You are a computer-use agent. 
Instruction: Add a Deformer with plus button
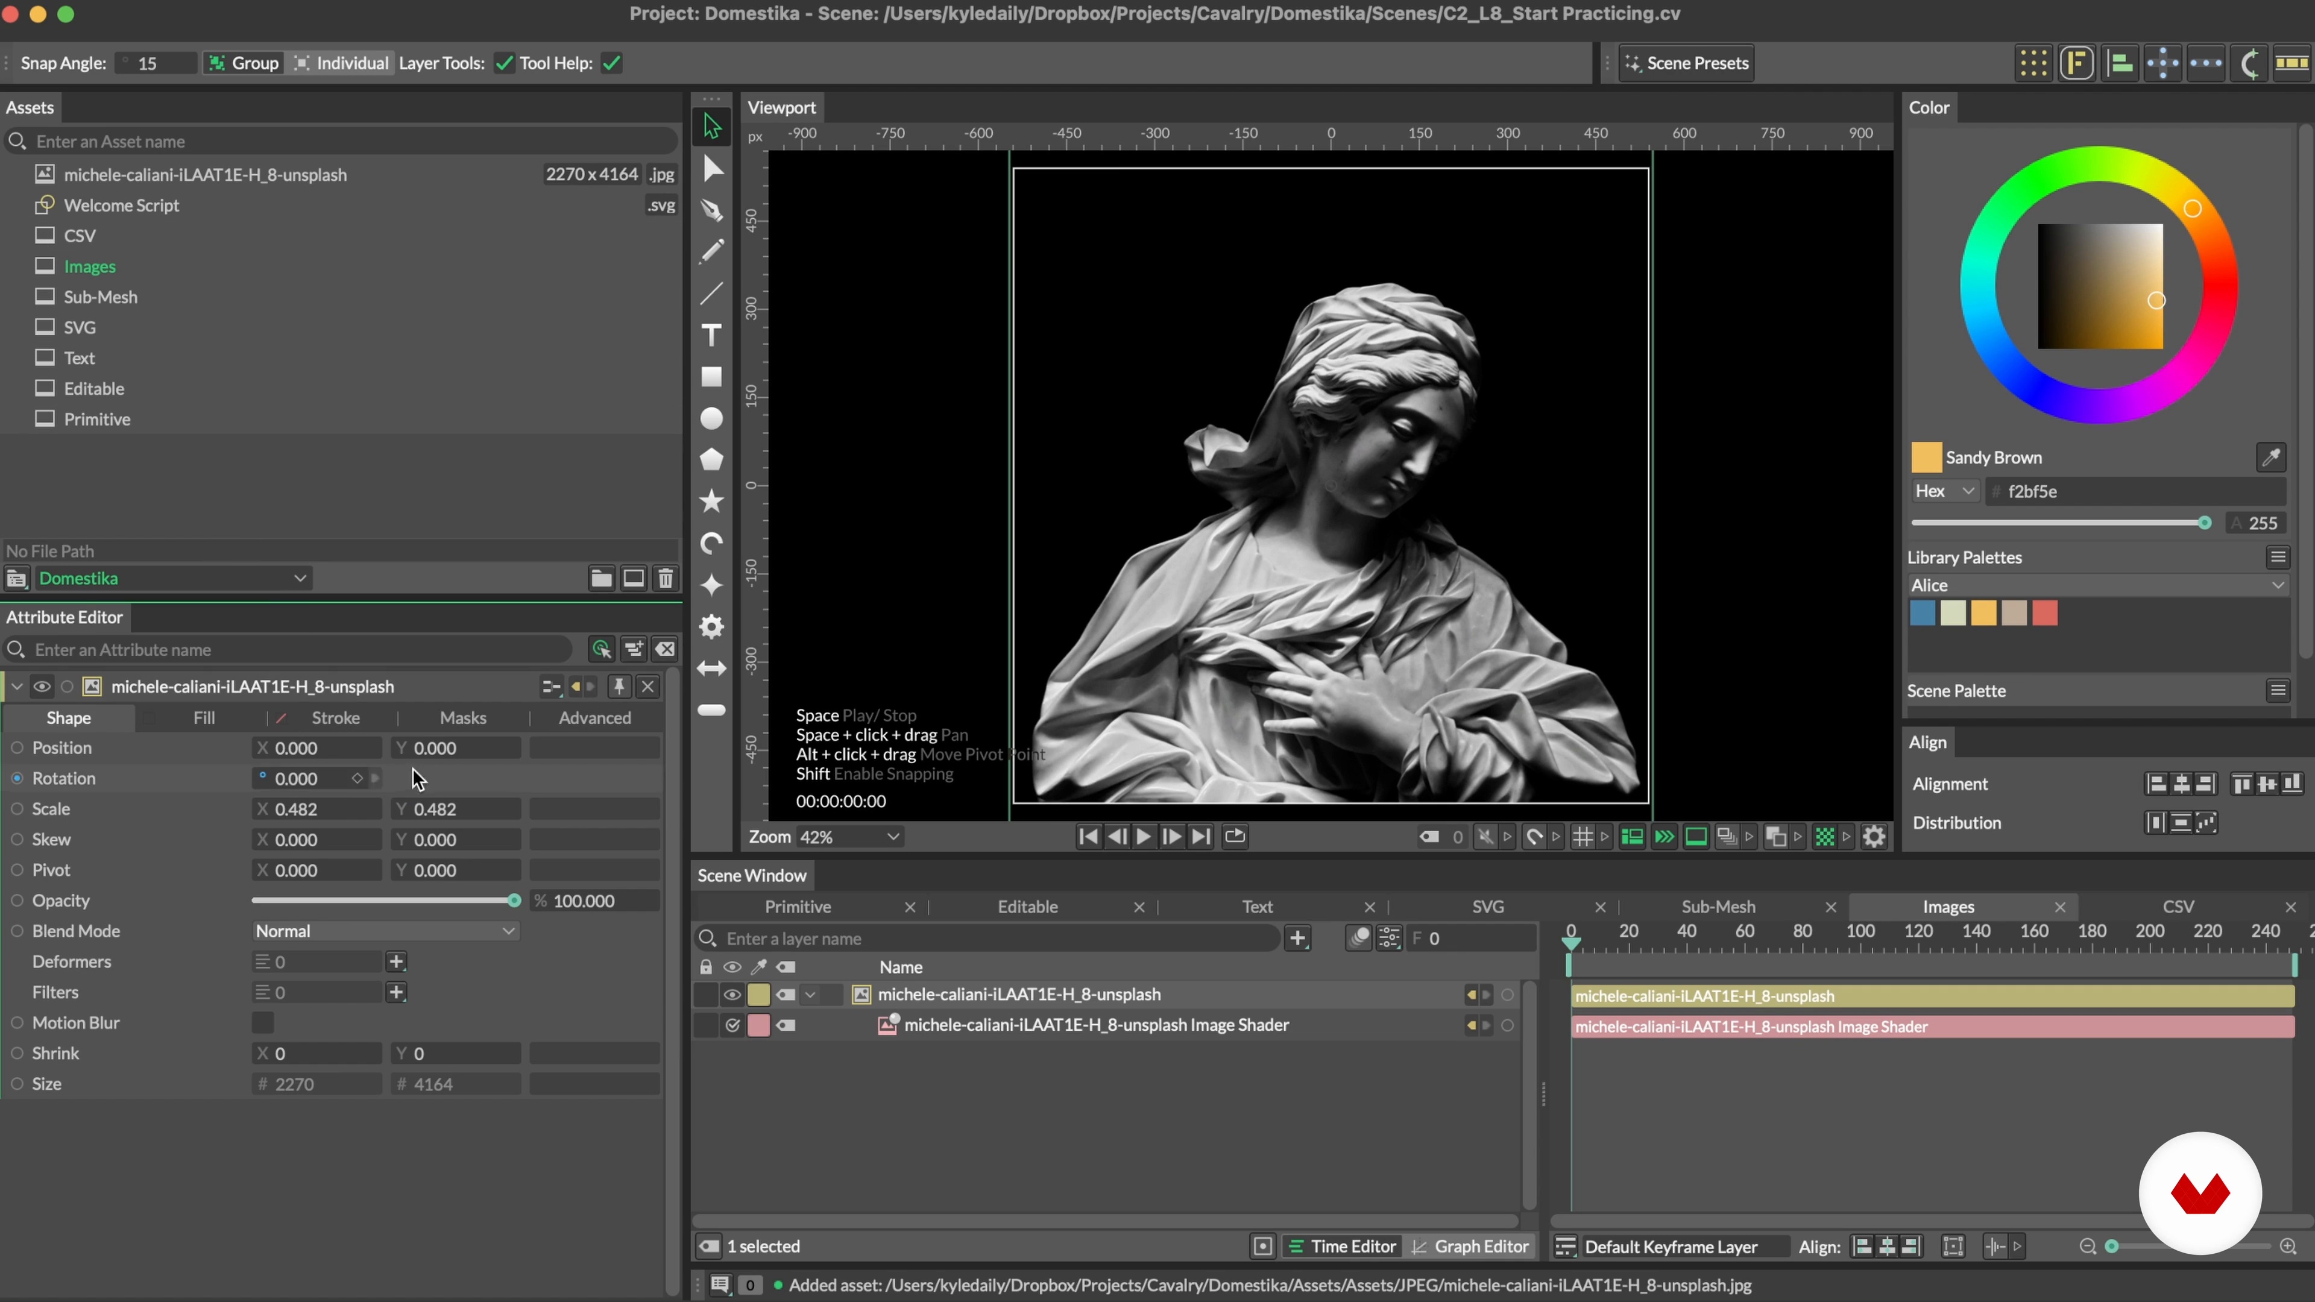pos(396,961)
